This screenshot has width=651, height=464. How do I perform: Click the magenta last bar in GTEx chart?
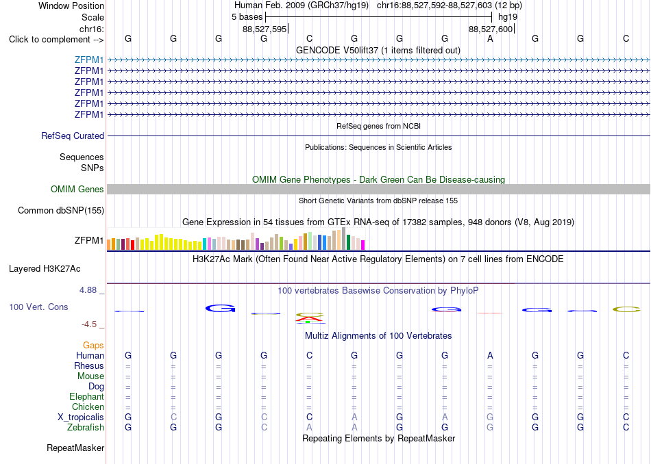(363, 245)
